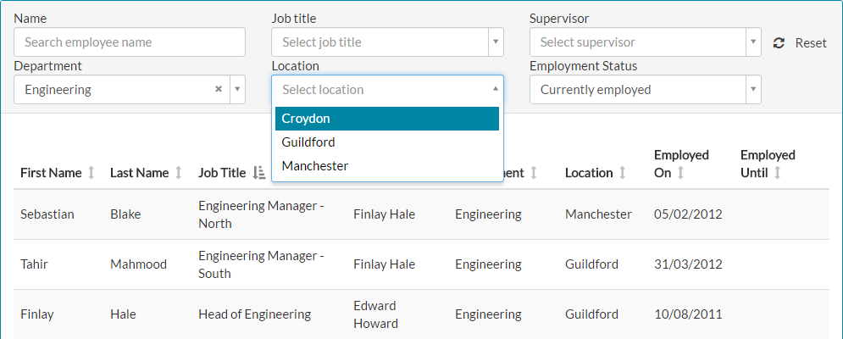The width and height of the screenshot is (843, 339).
Task: Expand the Department dropdown arrow
Action: (237, 90)
